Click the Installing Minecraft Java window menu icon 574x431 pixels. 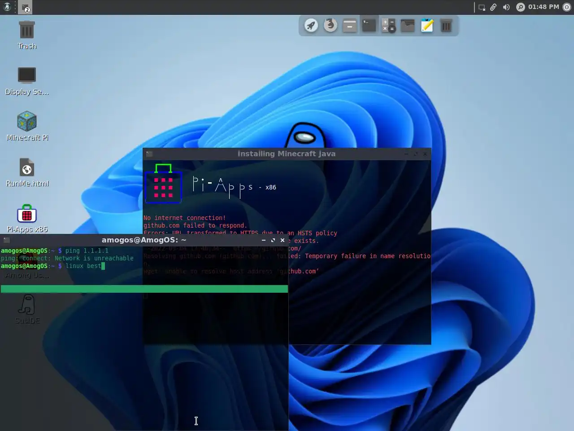tap(149, 154)
